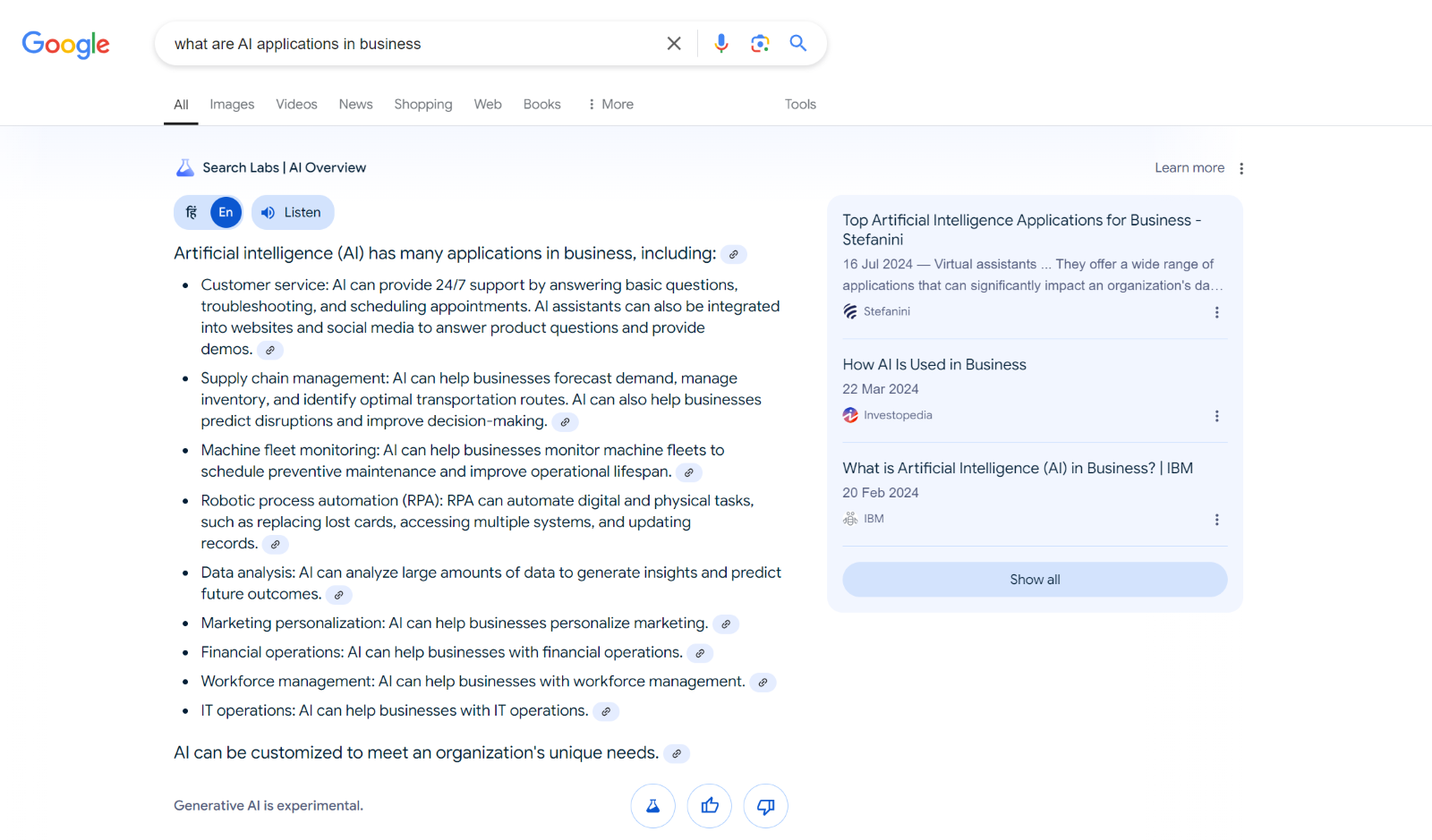Switch to the Images tab
The height and width of the screenshot is (840, 1432).
pyautogui.click(x=231, y=104)
